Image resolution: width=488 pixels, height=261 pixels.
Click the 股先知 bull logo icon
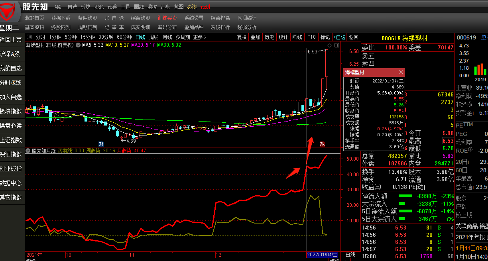tap(10, 11)
